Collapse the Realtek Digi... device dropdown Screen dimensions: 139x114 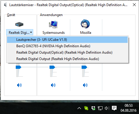(x=20, y=32)
